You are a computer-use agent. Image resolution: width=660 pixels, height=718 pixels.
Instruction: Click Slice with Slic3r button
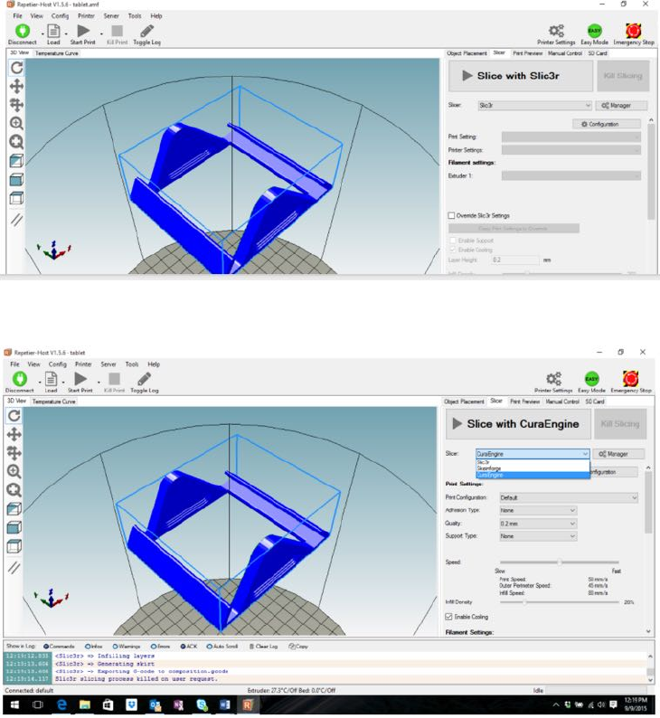coord(521,76)
